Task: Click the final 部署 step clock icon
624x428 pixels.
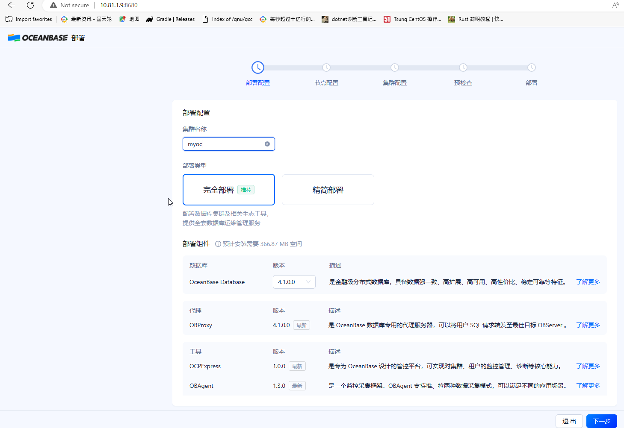Action: click(532, 67)
